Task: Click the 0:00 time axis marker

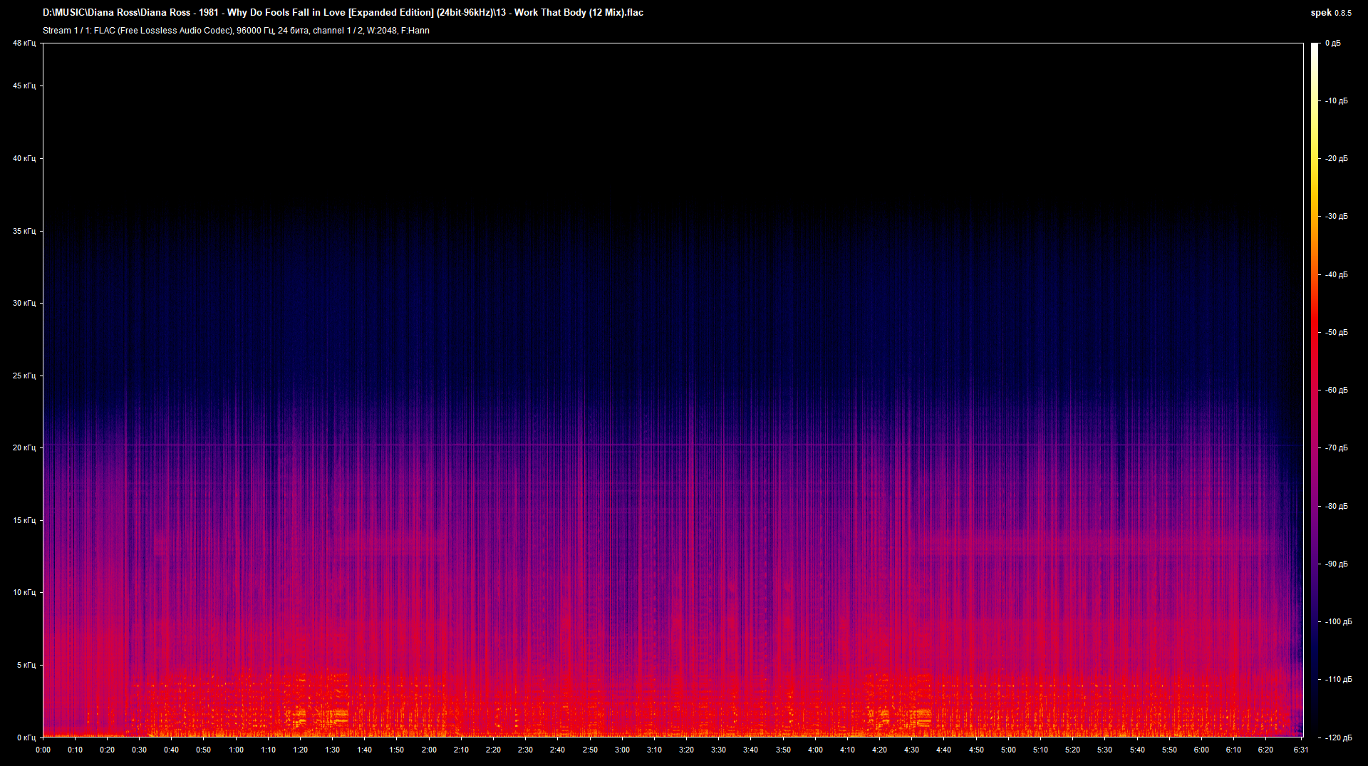Action: click(x=44, y=750)
